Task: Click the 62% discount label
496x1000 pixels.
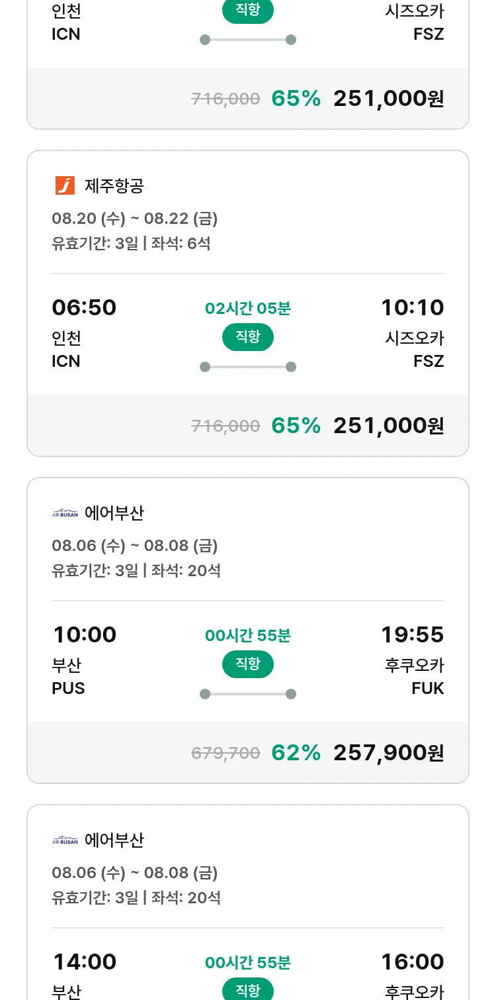Action: click(296, 752)
